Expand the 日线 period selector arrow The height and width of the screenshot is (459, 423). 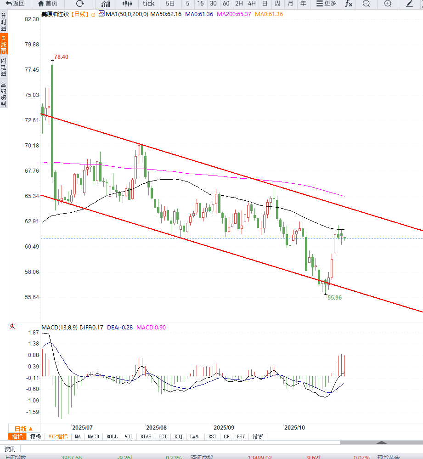click(30, 429)
